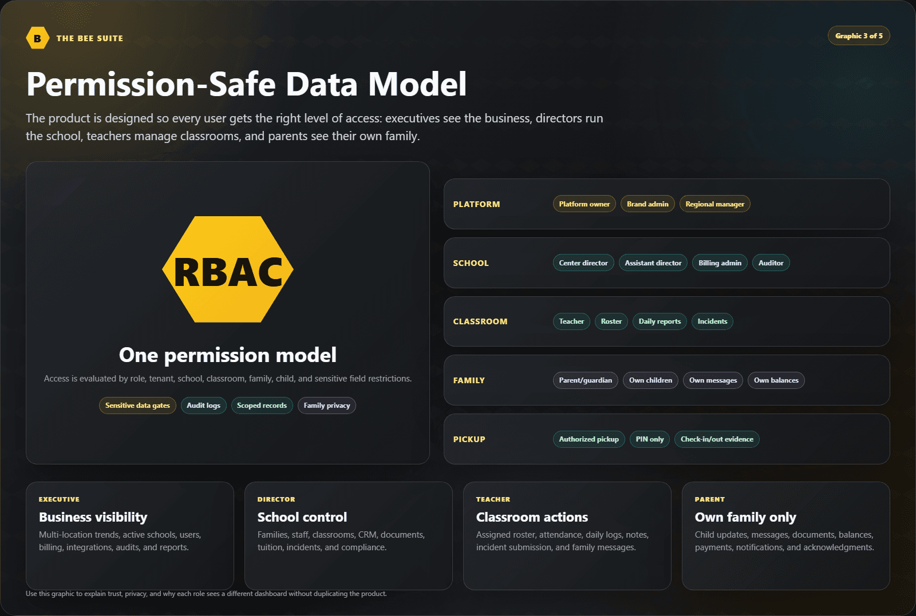Click the 'Child updates, messages' parent description

(x=784, y=541)
